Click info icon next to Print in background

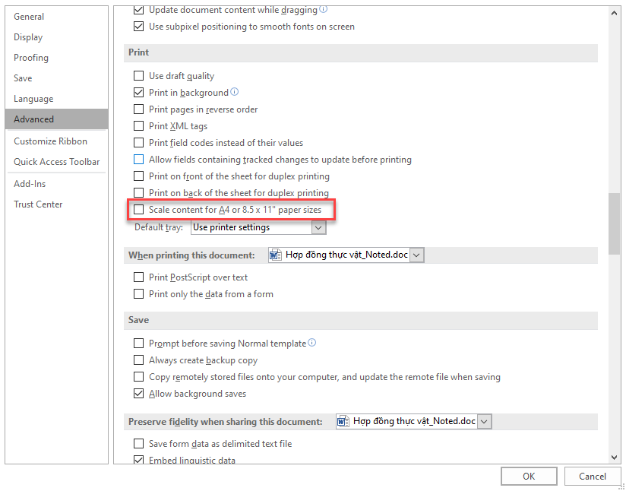pos(235,92)
